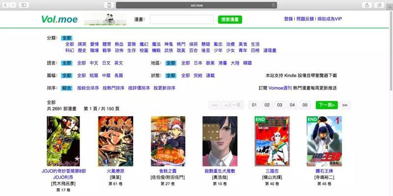393x196 pixels.
Task: Filter region by 韓國
Action: [248, 63]
